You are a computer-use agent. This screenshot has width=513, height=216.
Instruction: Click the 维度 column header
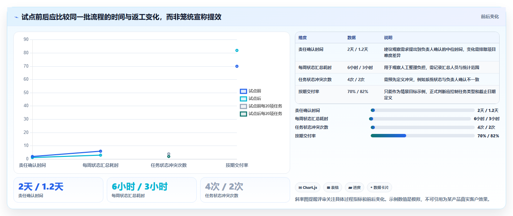(x=302, y=38)
